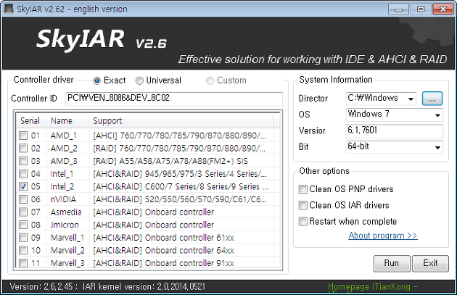Select the Jmicron name in the list
The width and height of the screenshot is (457, 295).
(65, 225)
